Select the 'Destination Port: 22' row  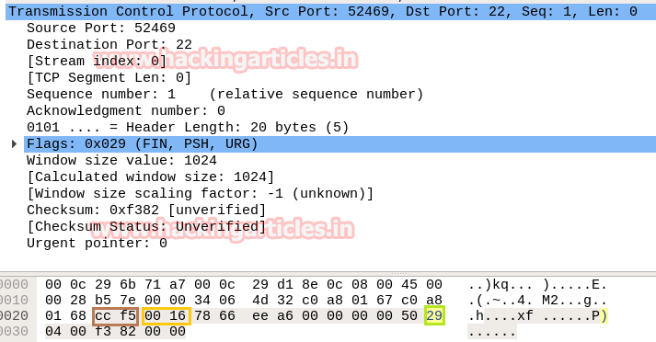click(109, 44)
